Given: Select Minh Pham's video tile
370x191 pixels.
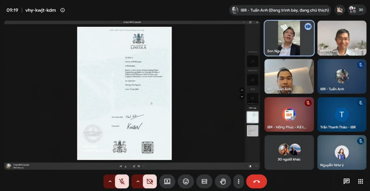Looking at the screenshot, I should pyautogui.click(x=342, y=38).
